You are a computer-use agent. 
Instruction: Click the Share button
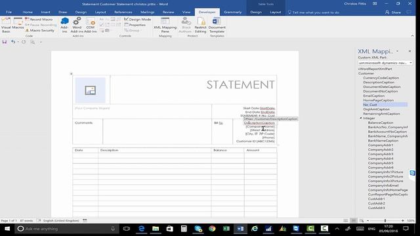pos(393,12)
